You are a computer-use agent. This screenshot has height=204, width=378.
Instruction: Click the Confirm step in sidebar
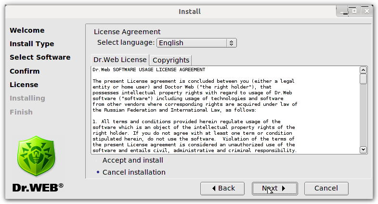pos(25,71)
